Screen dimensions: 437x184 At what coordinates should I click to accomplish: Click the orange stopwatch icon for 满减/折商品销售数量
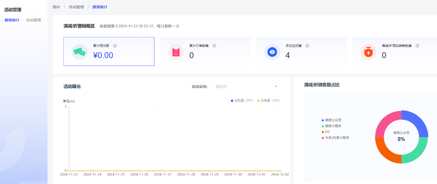(x=368, y=52)
